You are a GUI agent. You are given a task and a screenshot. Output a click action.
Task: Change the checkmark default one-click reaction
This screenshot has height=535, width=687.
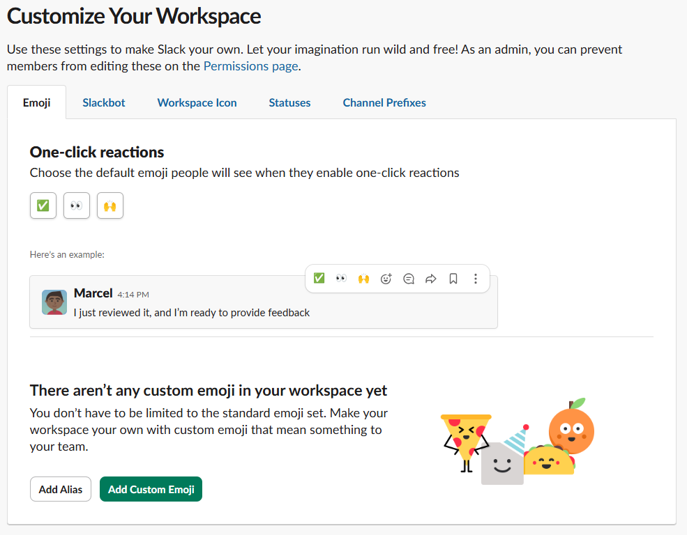[x=43, y=206]
